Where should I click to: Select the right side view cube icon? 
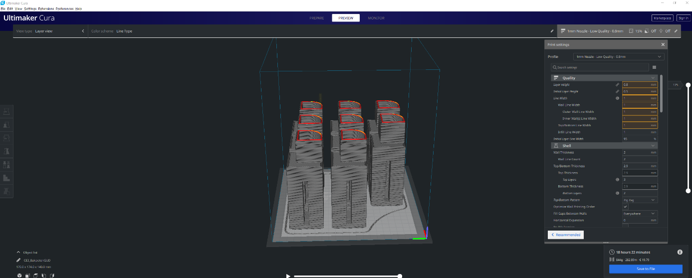(x=52, y=275)
